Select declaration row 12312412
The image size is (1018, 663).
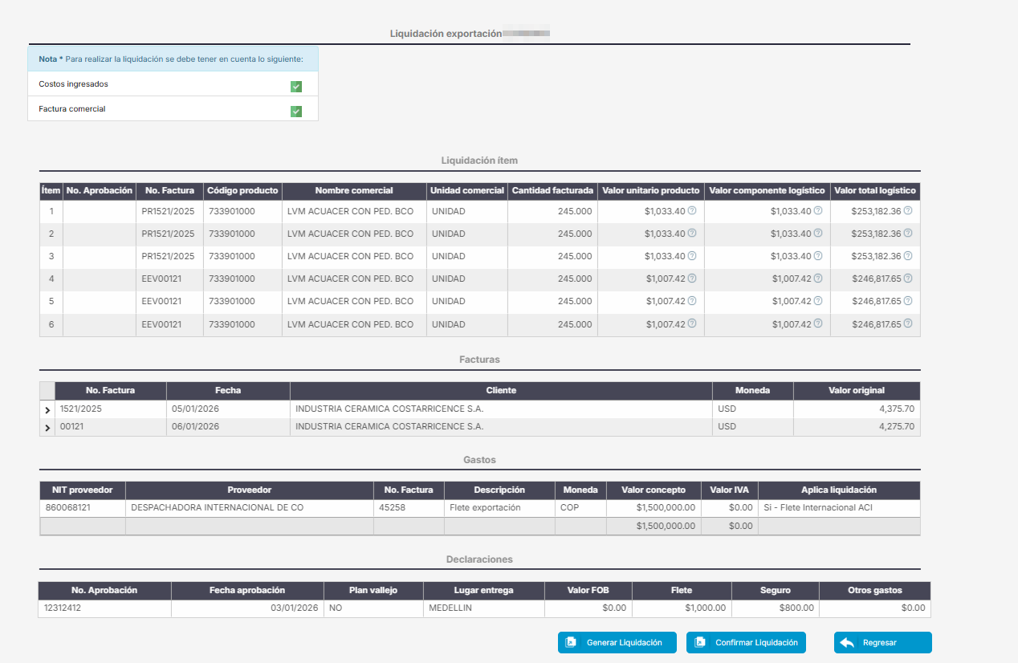click(x=484, y=608)
